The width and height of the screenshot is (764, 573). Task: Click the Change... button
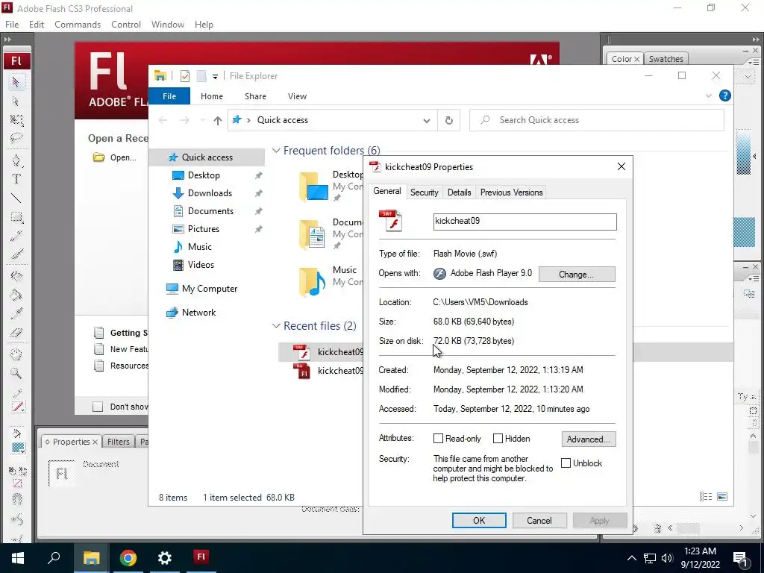point(577,275)
